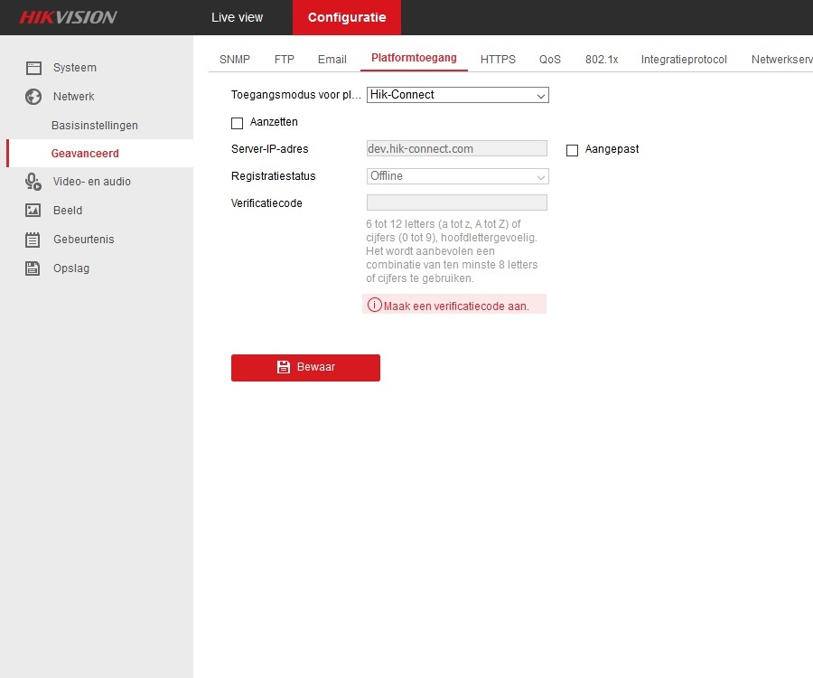Click the Bewaar save button
This screenshot has width=813, height=678.
click(x=305, y=368)
